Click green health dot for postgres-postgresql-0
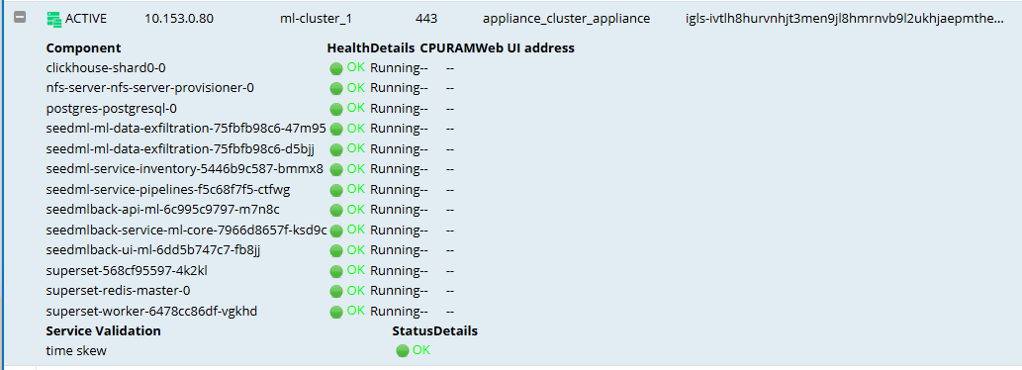 click(336, 109)
